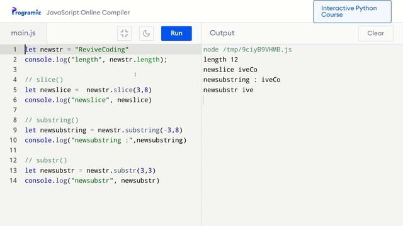Image resolution: width=403 pixels, height=226 pixels.
Task: Click the 'length 12' output line
Action: 220,60
